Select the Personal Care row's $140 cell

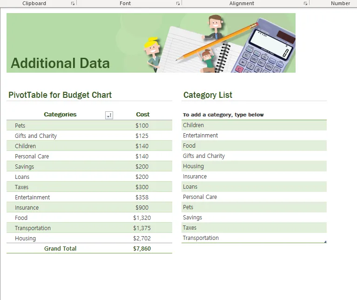pyautogui.click(x=142, y=156)
